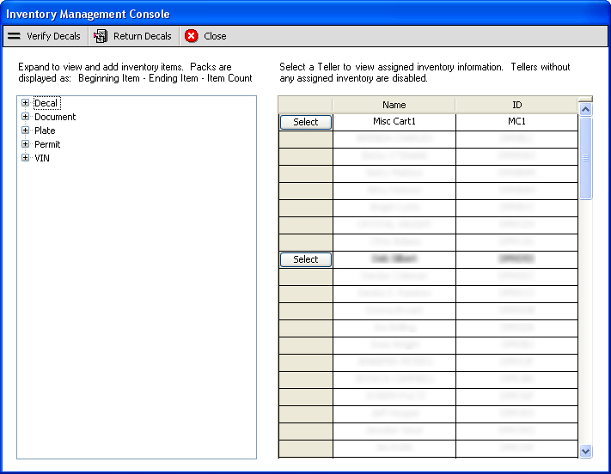Click the teller list scrollbar thumb
The height and width of the screenshot is (474, 611).
tap(585, 158)
